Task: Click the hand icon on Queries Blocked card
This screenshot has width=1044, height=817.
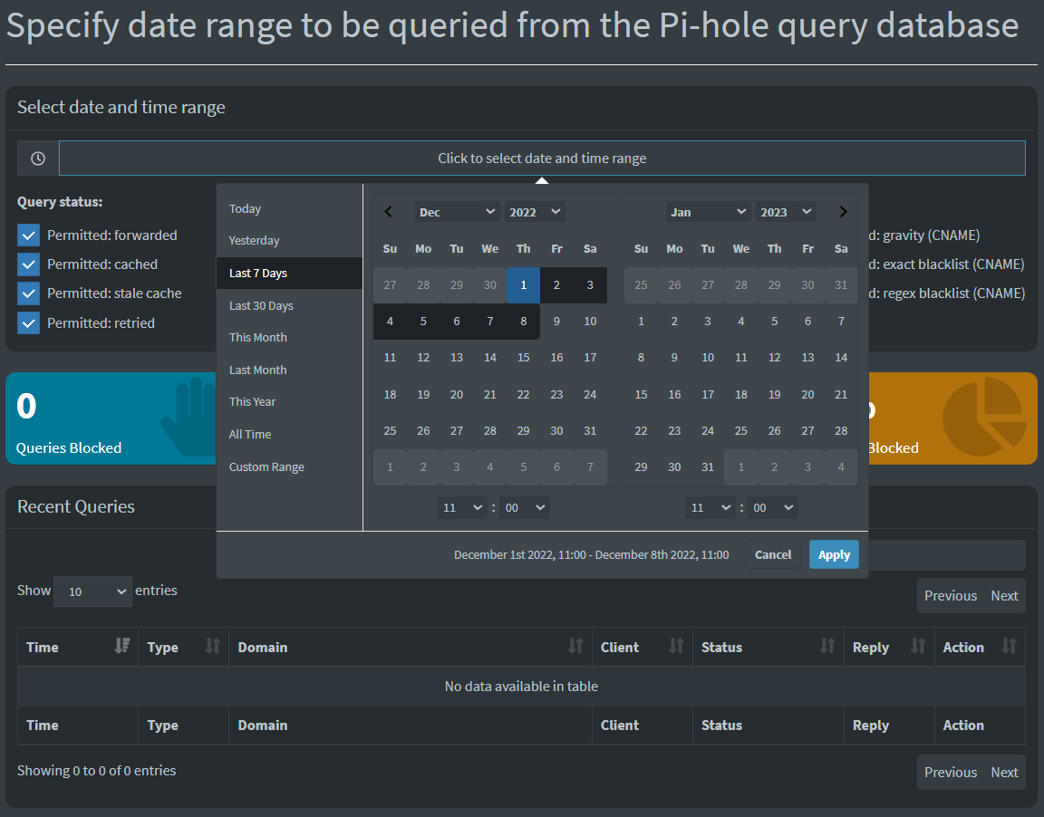Action: point(188,418)
